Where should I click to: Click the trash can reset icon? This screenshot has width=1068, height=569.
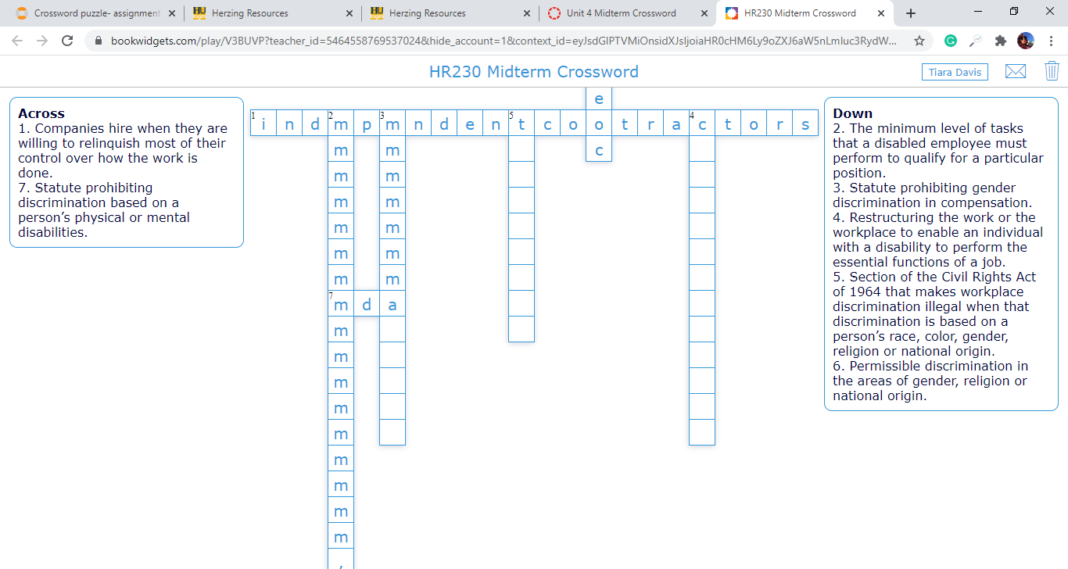click(1052, 71)
